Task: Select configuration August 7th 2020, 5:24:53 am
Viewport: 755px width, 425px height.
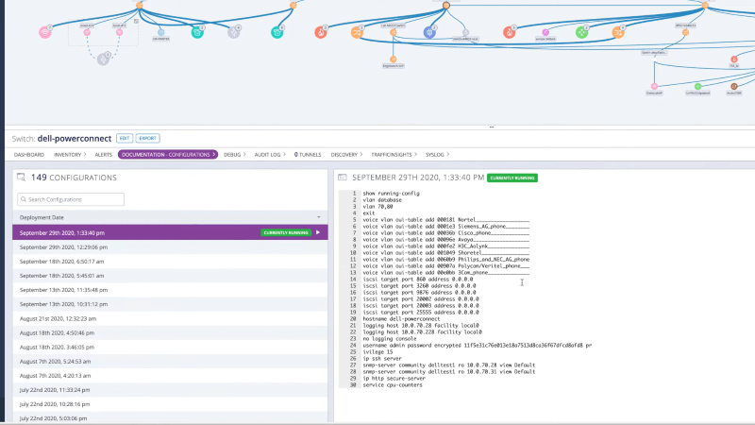Action: tap(170, 362)
